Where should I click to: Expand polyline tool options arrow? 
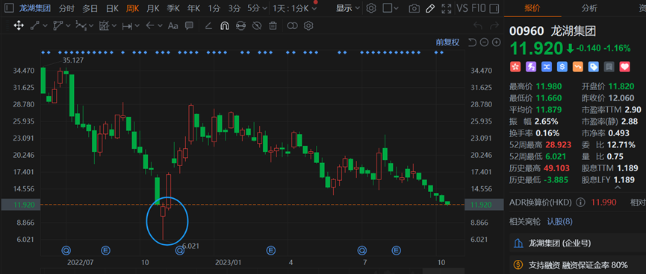coord(67,26)
